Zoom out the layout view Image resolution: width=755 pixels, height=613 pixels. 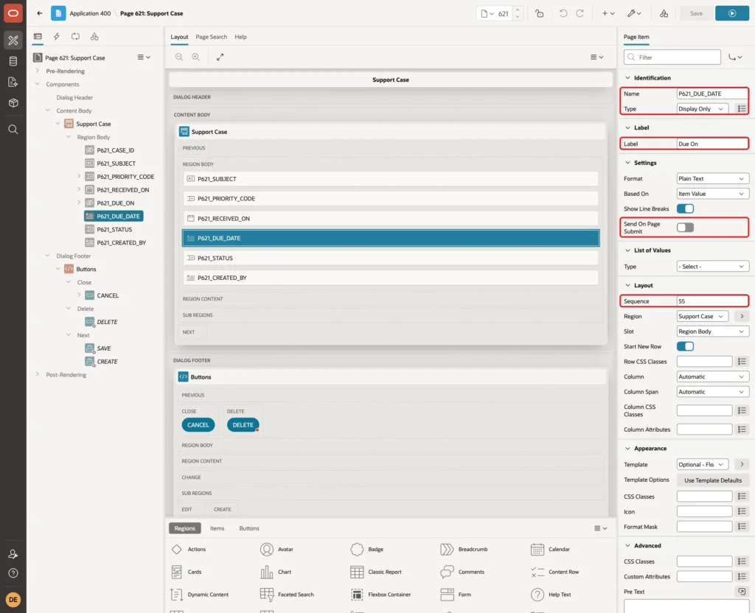click(179, 57)
